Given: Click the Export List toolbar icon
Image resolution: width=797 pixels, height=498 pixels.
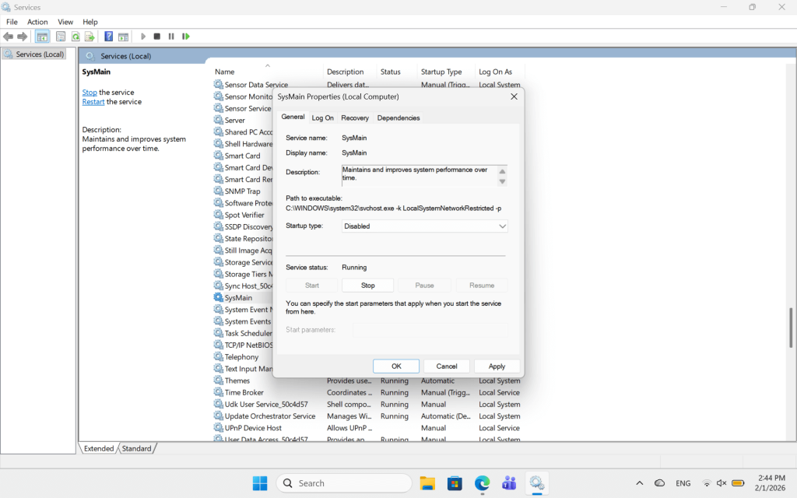Looking at the screenshot, I should (90, 36).
